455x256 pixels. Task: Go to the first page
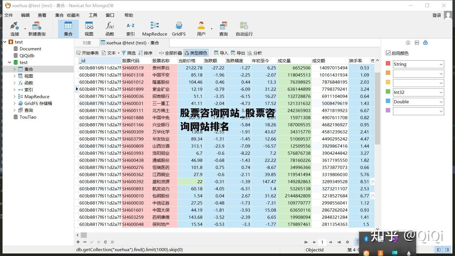[x=306, y=242]
